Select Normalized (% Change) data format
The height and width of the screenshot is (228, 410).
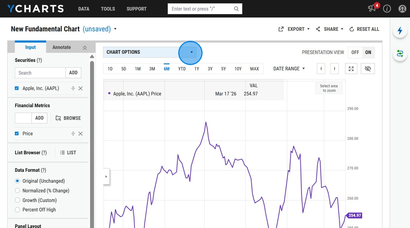[x=18, y=190]
